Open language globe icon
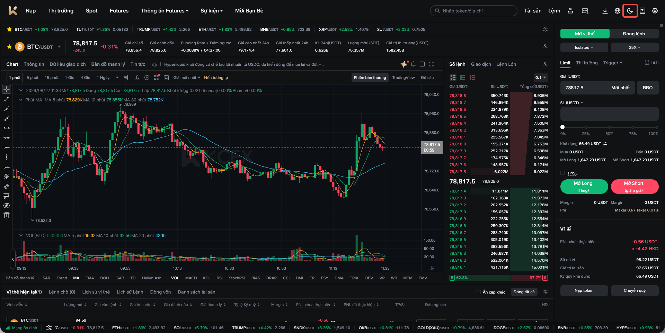This screenshot has width=665, height=333. click(x=617, y=11)
